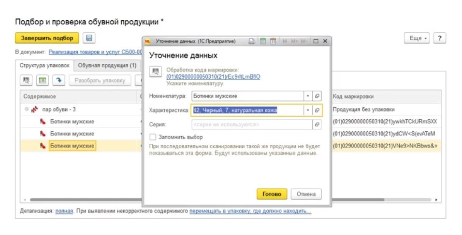Click the blue arrow move icon
Image resolution: width=462 pixels, height=235 pixels.
[x=58, y=80]
